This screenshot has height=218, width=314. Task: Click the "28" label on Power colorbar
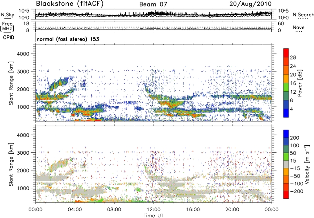click(x=293, y=57)
